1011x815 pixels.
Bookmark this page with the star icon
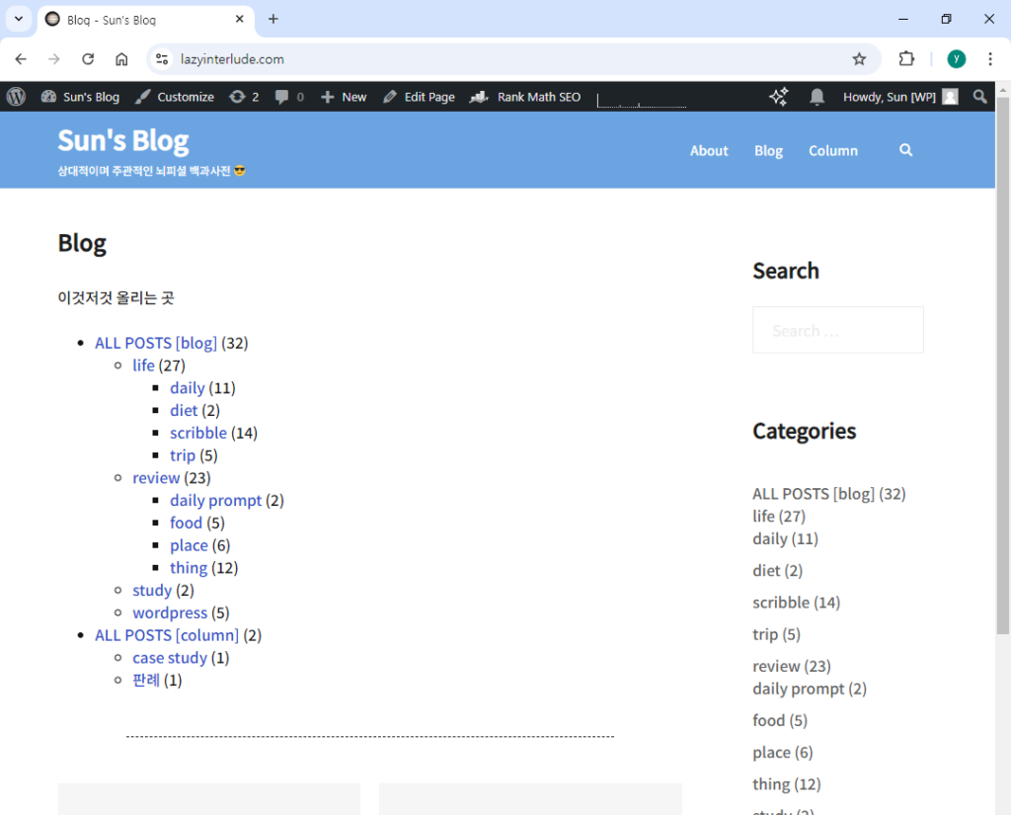(859, 59)
